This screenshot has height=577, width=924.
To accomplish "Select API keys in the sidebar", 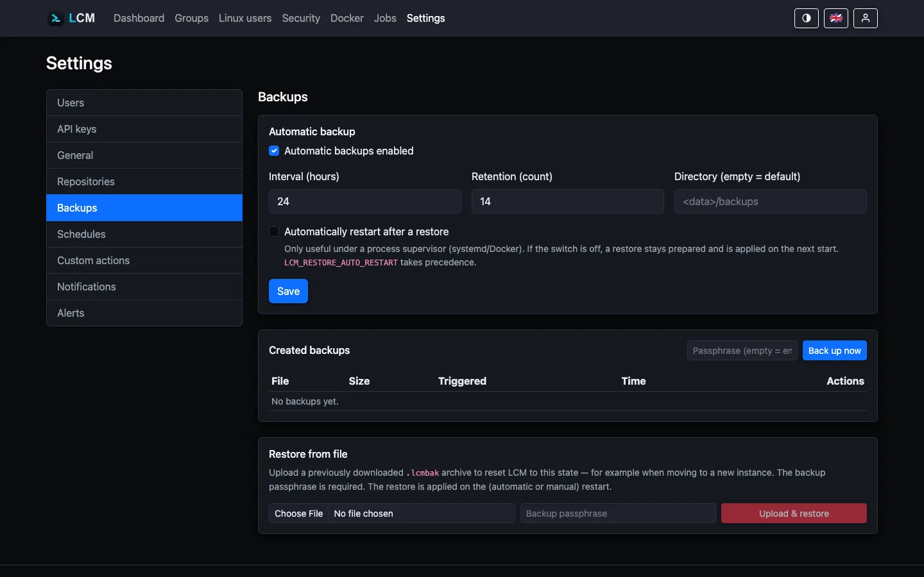I will [144, 129].
